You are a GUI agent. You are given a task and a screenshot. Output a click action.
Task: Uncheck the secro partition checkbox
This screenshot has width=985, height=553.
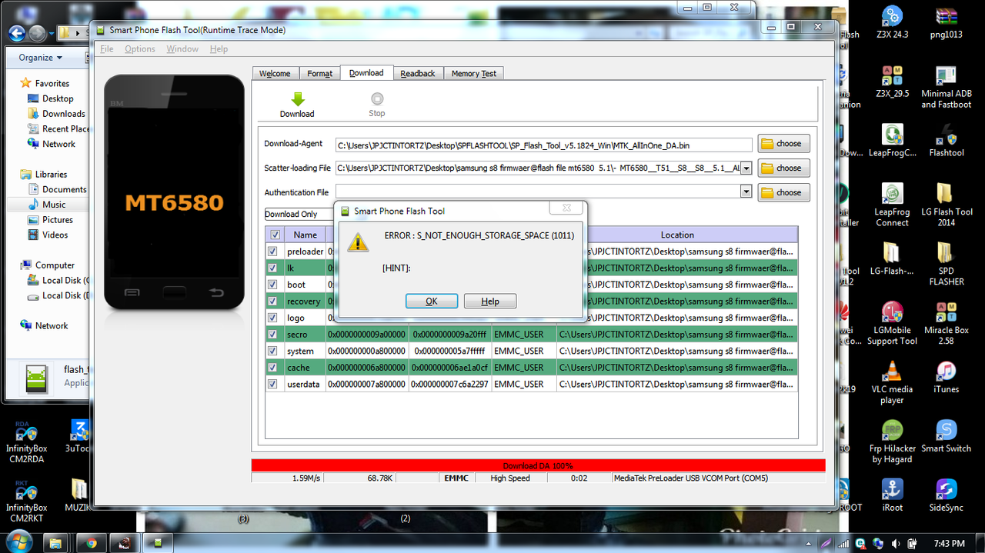click(x=272, y=335)
